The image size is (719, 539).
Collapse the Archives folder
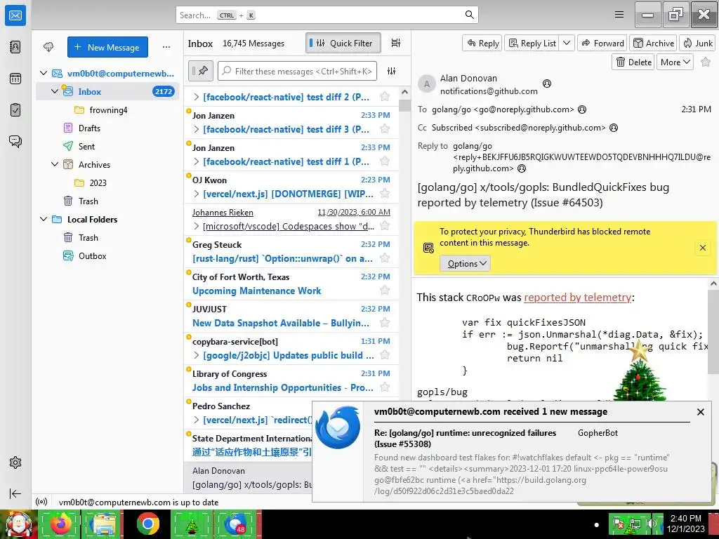(x=55, y=164)
